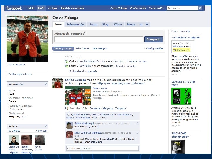Open the 87 amigos link
This screenshot has width=212, height=159.
[x=14, y=131]
